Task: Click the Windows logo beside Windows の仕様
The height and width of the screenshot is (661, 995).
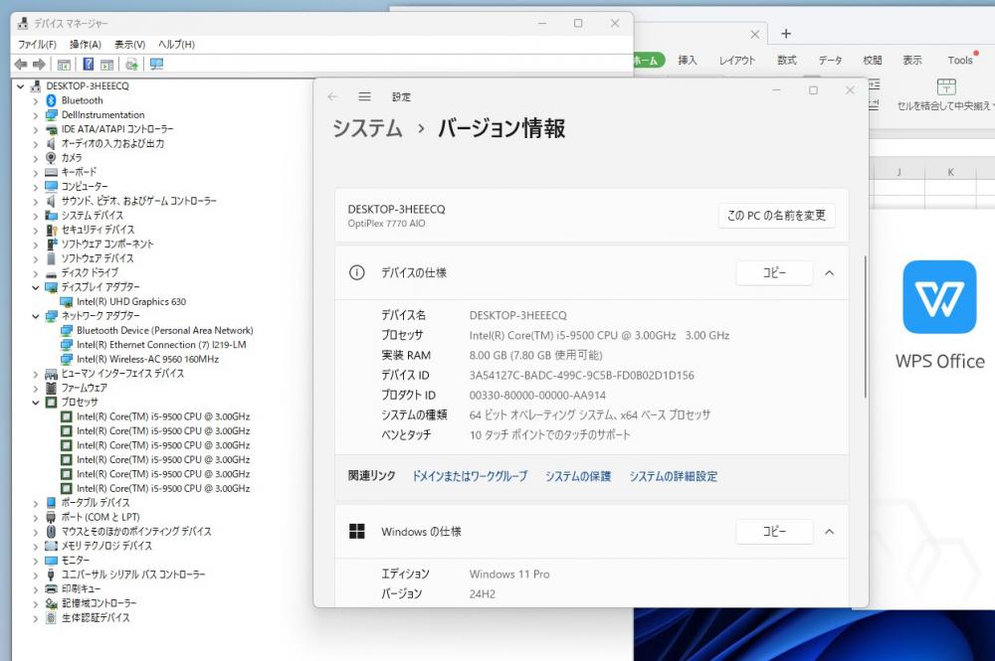Action: (x=357, y=531)
